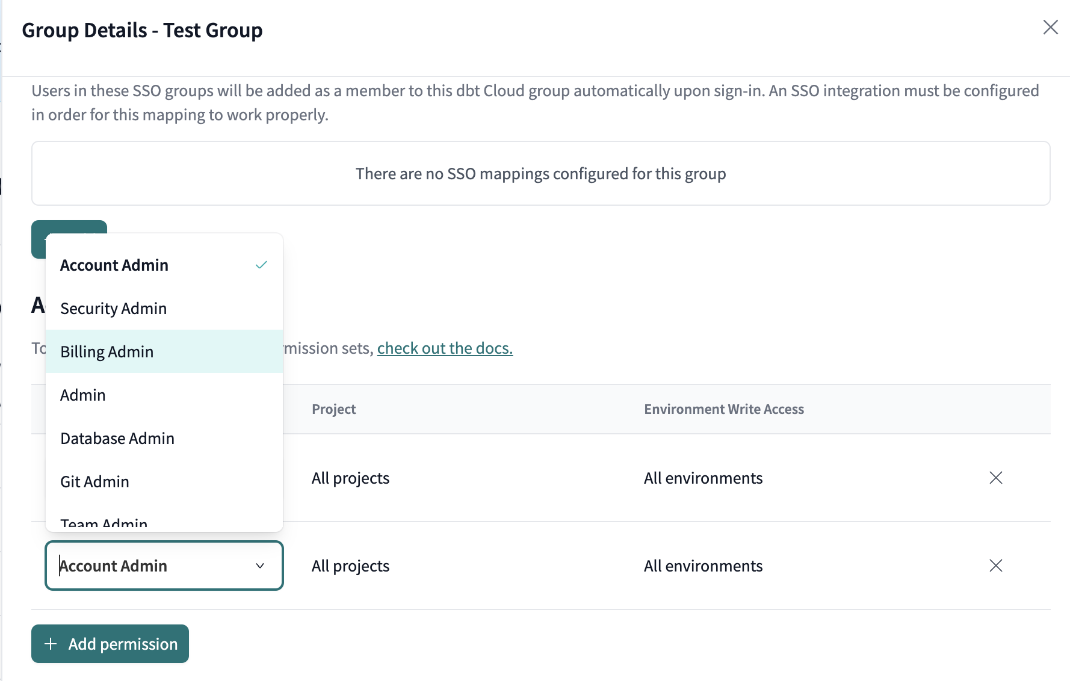Choose the highlighted Billing Admin option
Image resolution: width=1070 pixels, height=681 pixels.
[x=107, y=351]
